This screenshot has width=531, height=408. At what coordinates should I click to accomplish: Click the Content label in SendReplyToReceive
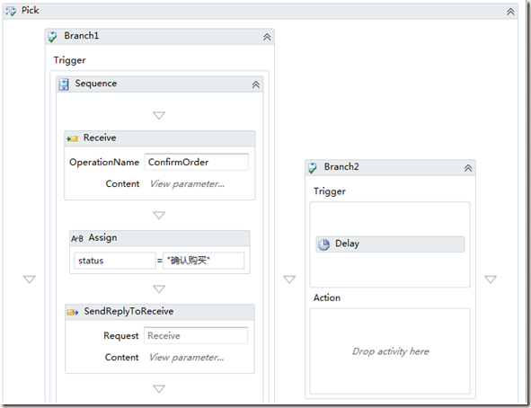(121, 357)
